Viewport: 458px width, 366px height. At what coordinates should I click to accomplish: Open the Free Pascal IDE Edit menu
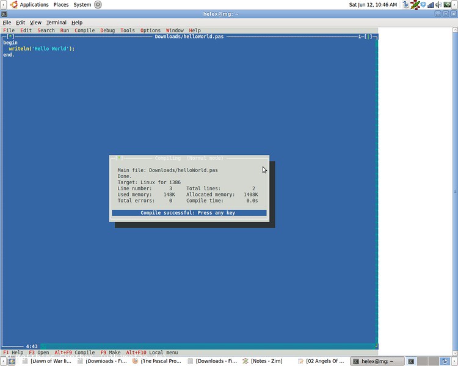tap(26, 30)
